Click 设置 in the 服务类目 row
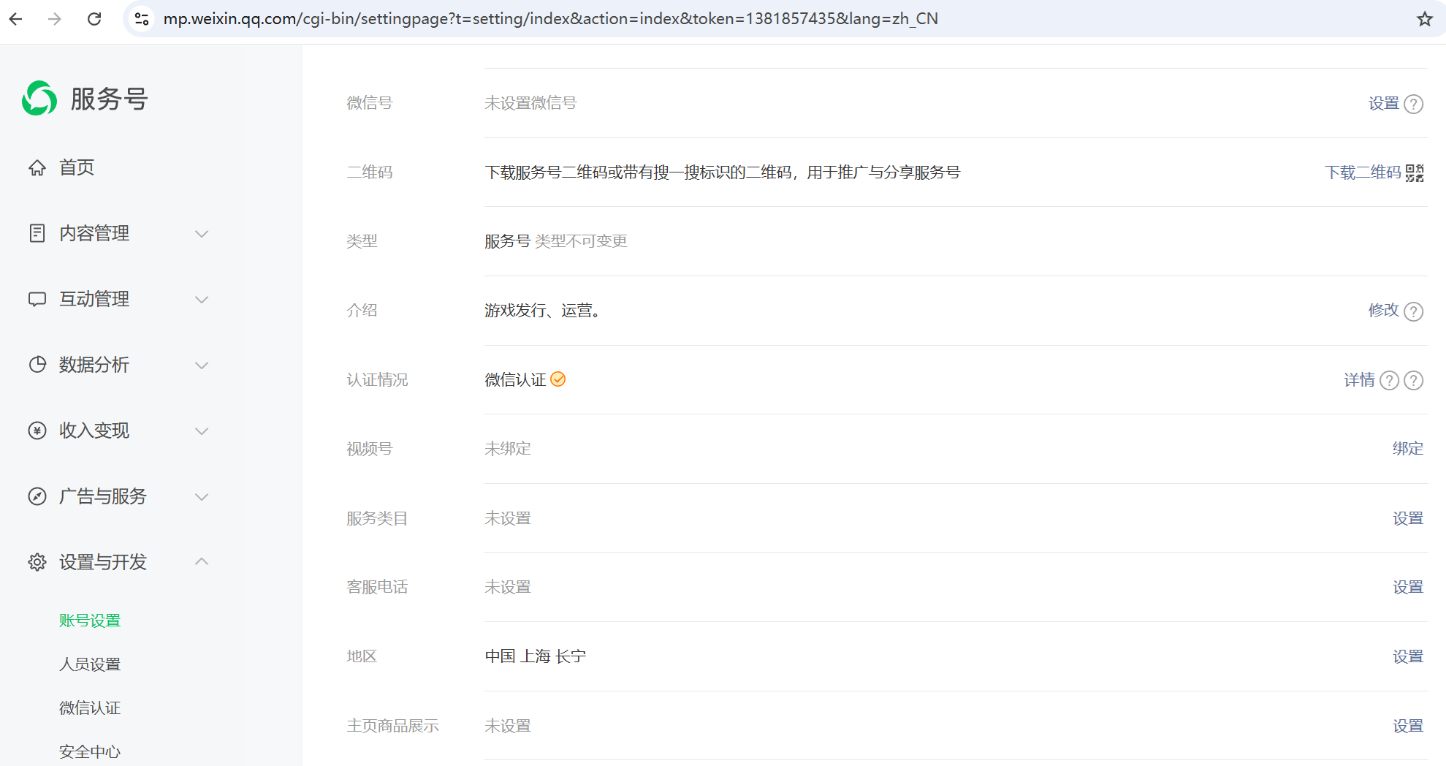 1408,518
